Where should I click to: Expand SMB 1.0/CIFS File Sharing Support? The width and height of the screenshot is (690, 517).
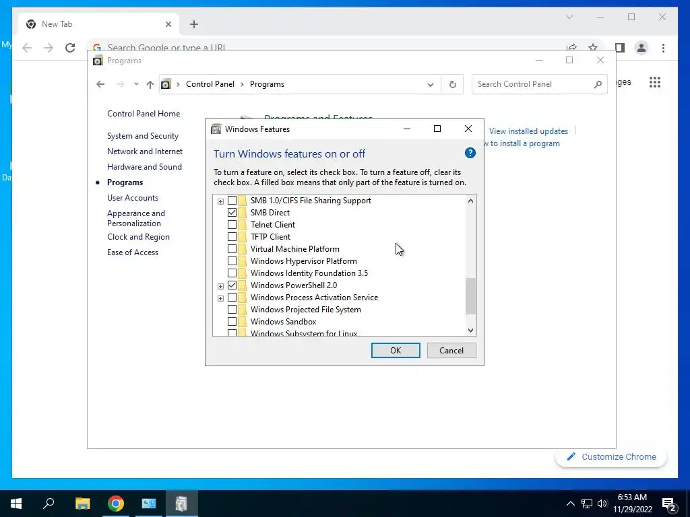coord(220,201)
